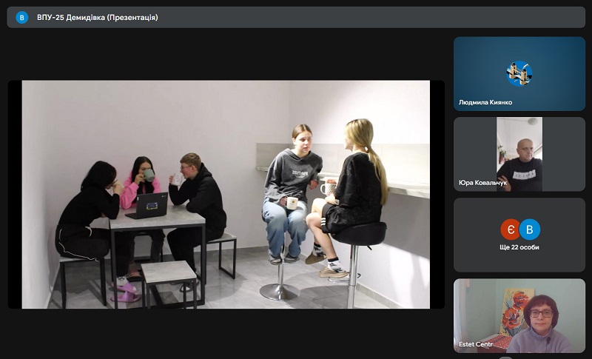Click Юра Ковальчук's video feed
The height and width of the screenshot is (359, 592).
tap(519, 154)
